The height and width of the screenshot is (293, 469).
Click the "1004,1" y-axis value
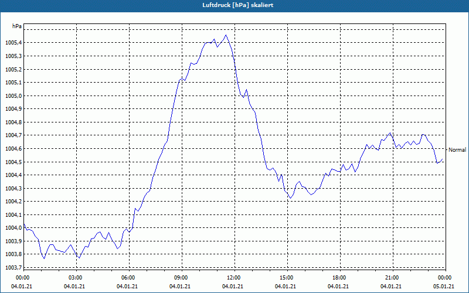tap(13, 214)
